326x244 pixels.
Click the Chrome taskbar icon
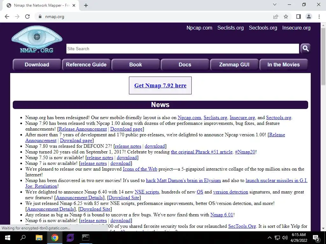point(54,238)
